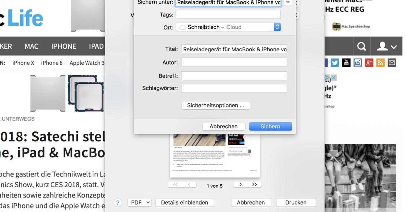
Task: Click the black-and-white shoppers photo
Action: click(x=360, y=178)
